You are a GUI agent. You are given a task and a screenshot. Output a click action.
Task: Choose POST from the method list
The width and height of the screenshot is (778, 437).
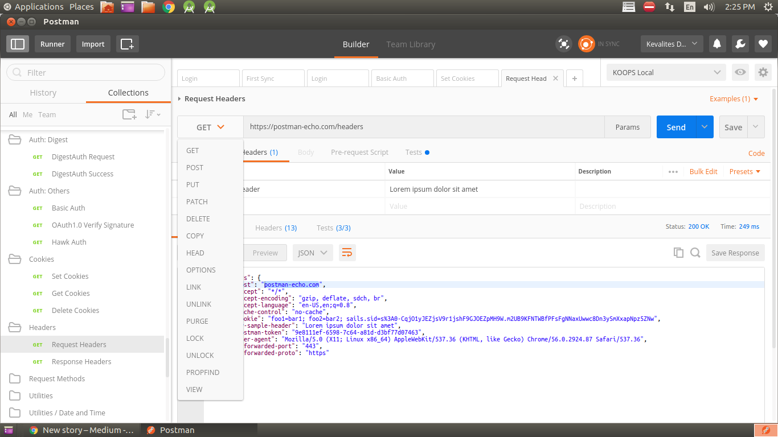[x=195, y=167]
